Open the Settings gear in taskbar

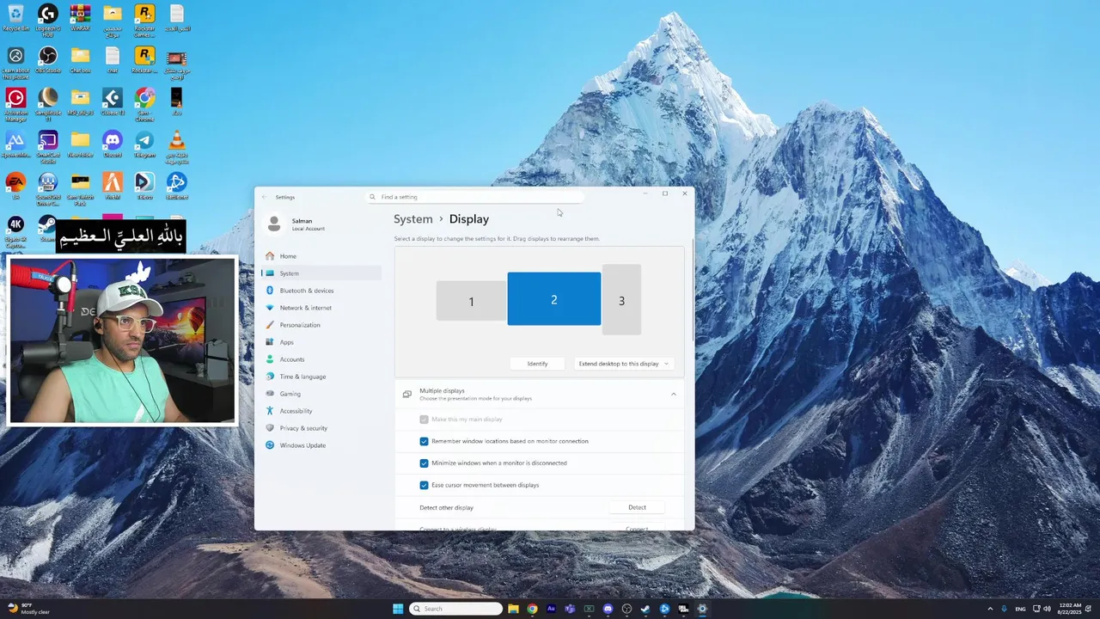[702, 609]
